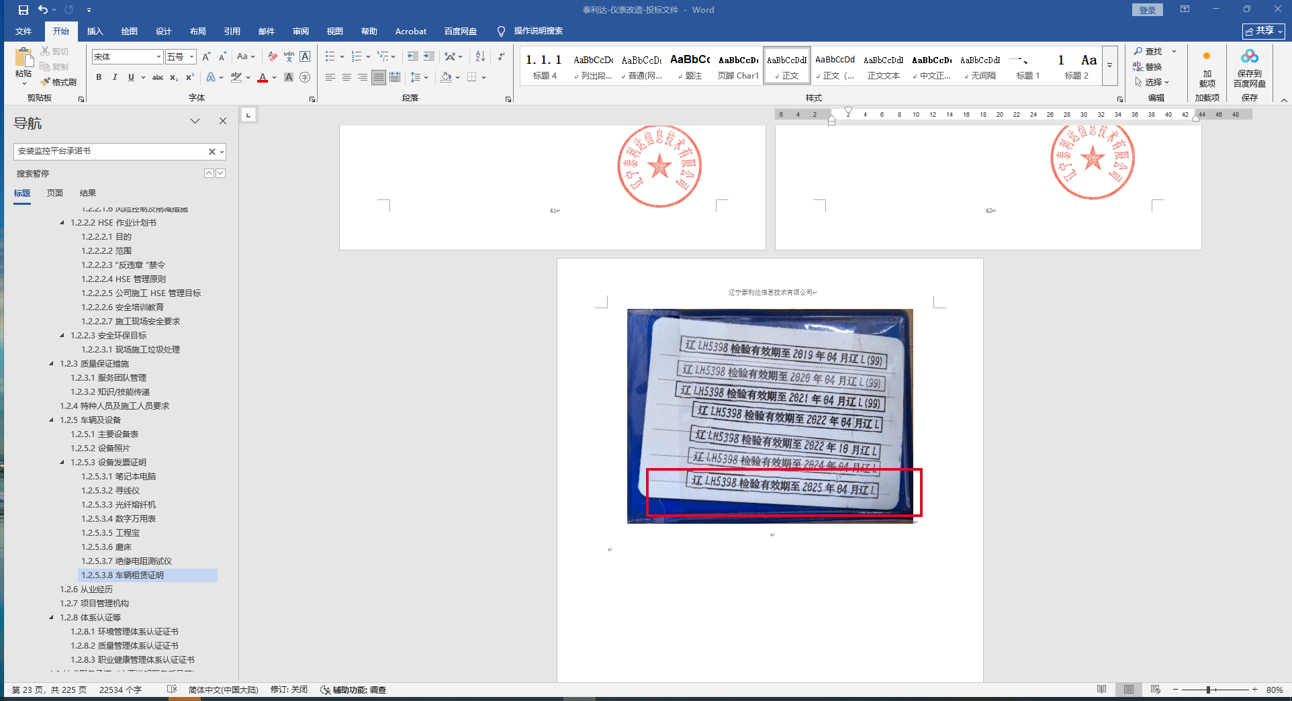Toggle show paragraph marks
Image resolution: width=1292 pixels, height=701 pixels.
tap(501, 56)
